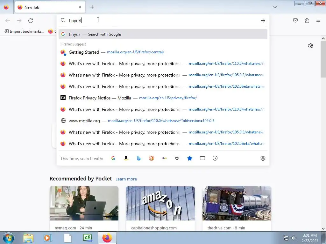Search this time with Amazon
326x244 pixels.
coord(126,158)
